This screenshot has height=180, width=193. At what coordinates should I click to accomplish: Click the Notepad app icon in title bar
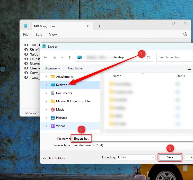(26, 26)
